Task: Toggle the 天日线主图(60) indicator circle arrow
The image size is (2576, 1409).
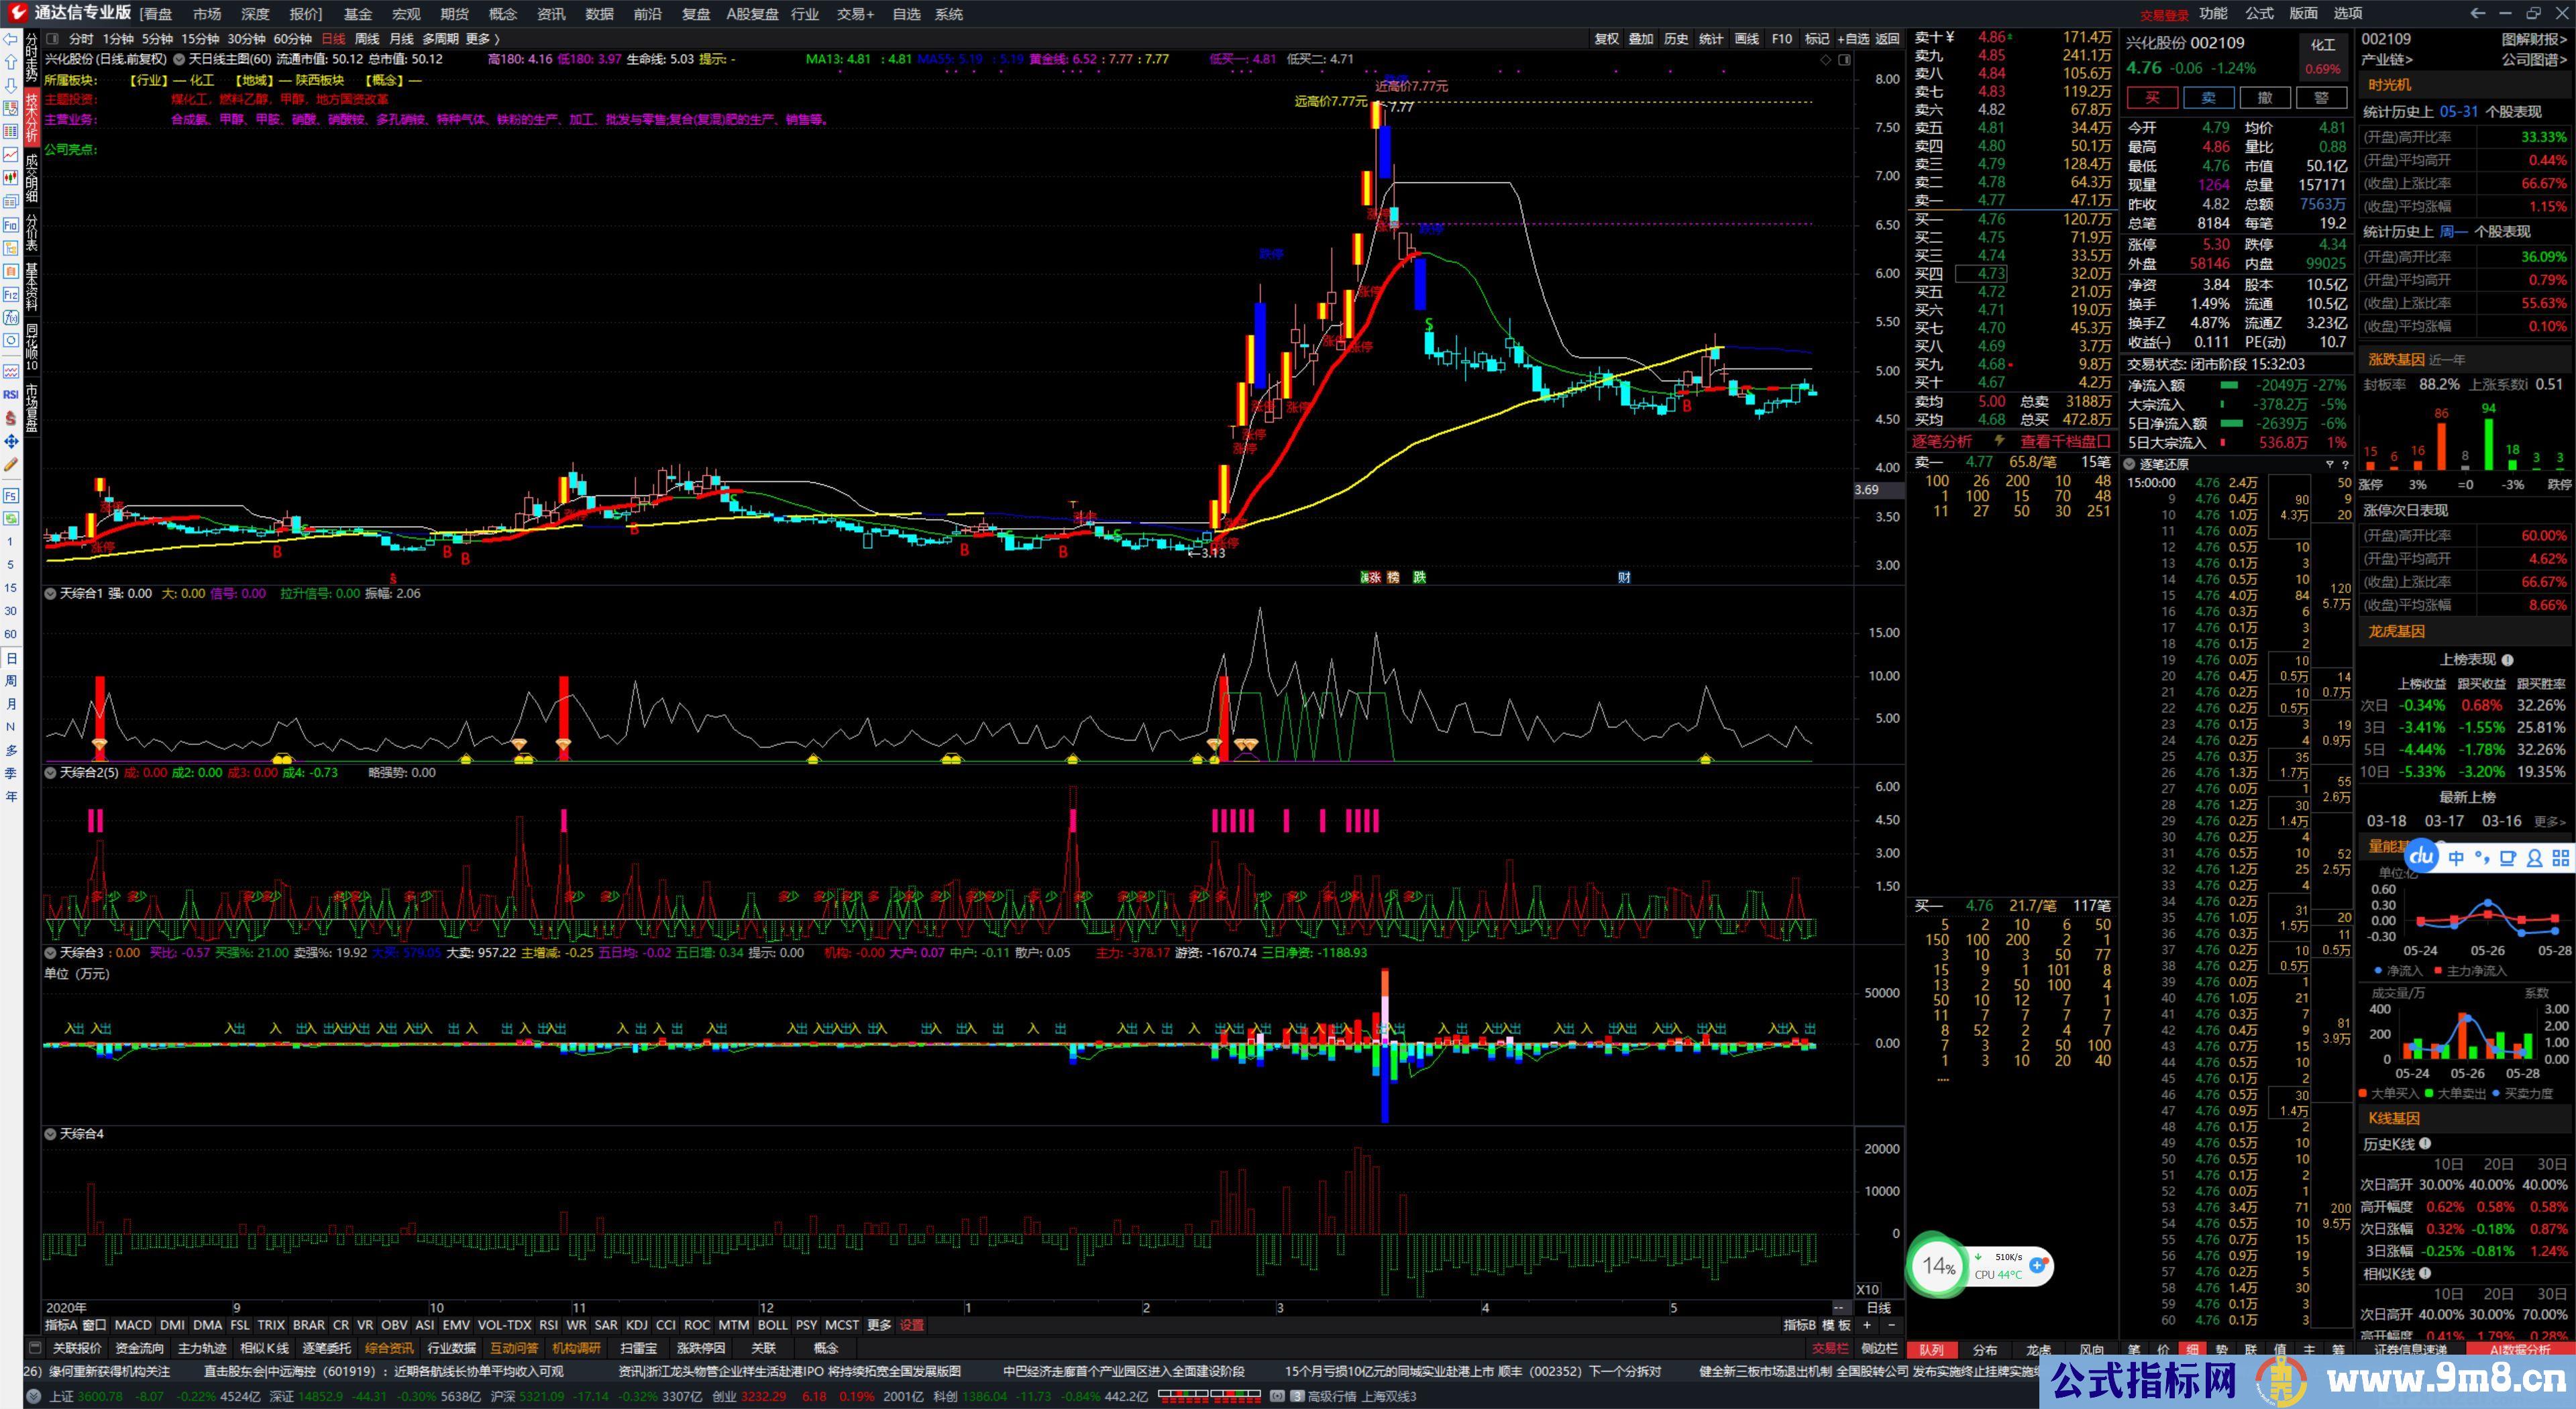Action: (179, 60)
